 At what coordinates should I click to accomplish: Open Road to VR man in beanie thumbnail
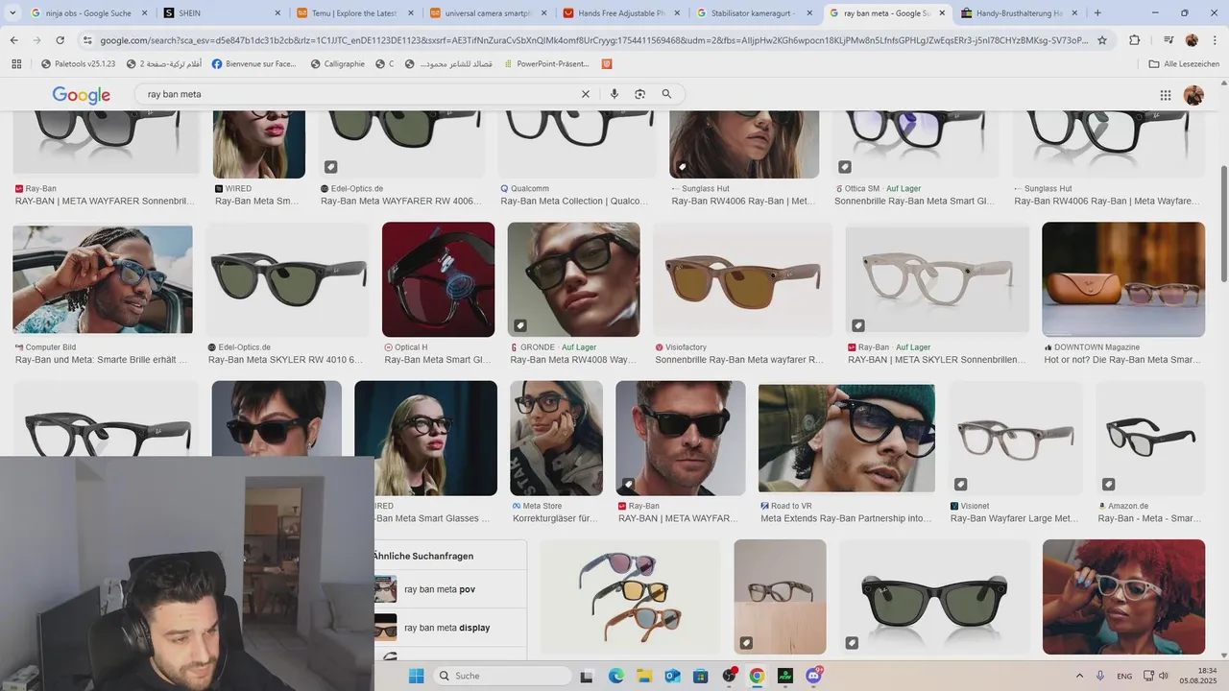click(x=846, y=439)
